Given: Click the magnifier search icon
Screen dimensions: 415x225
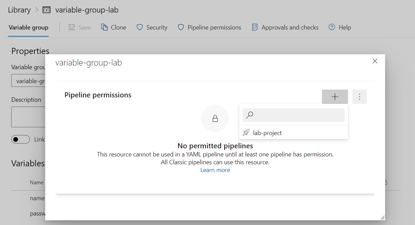Looking at the screenshot, I should click(x=250, y=115).
